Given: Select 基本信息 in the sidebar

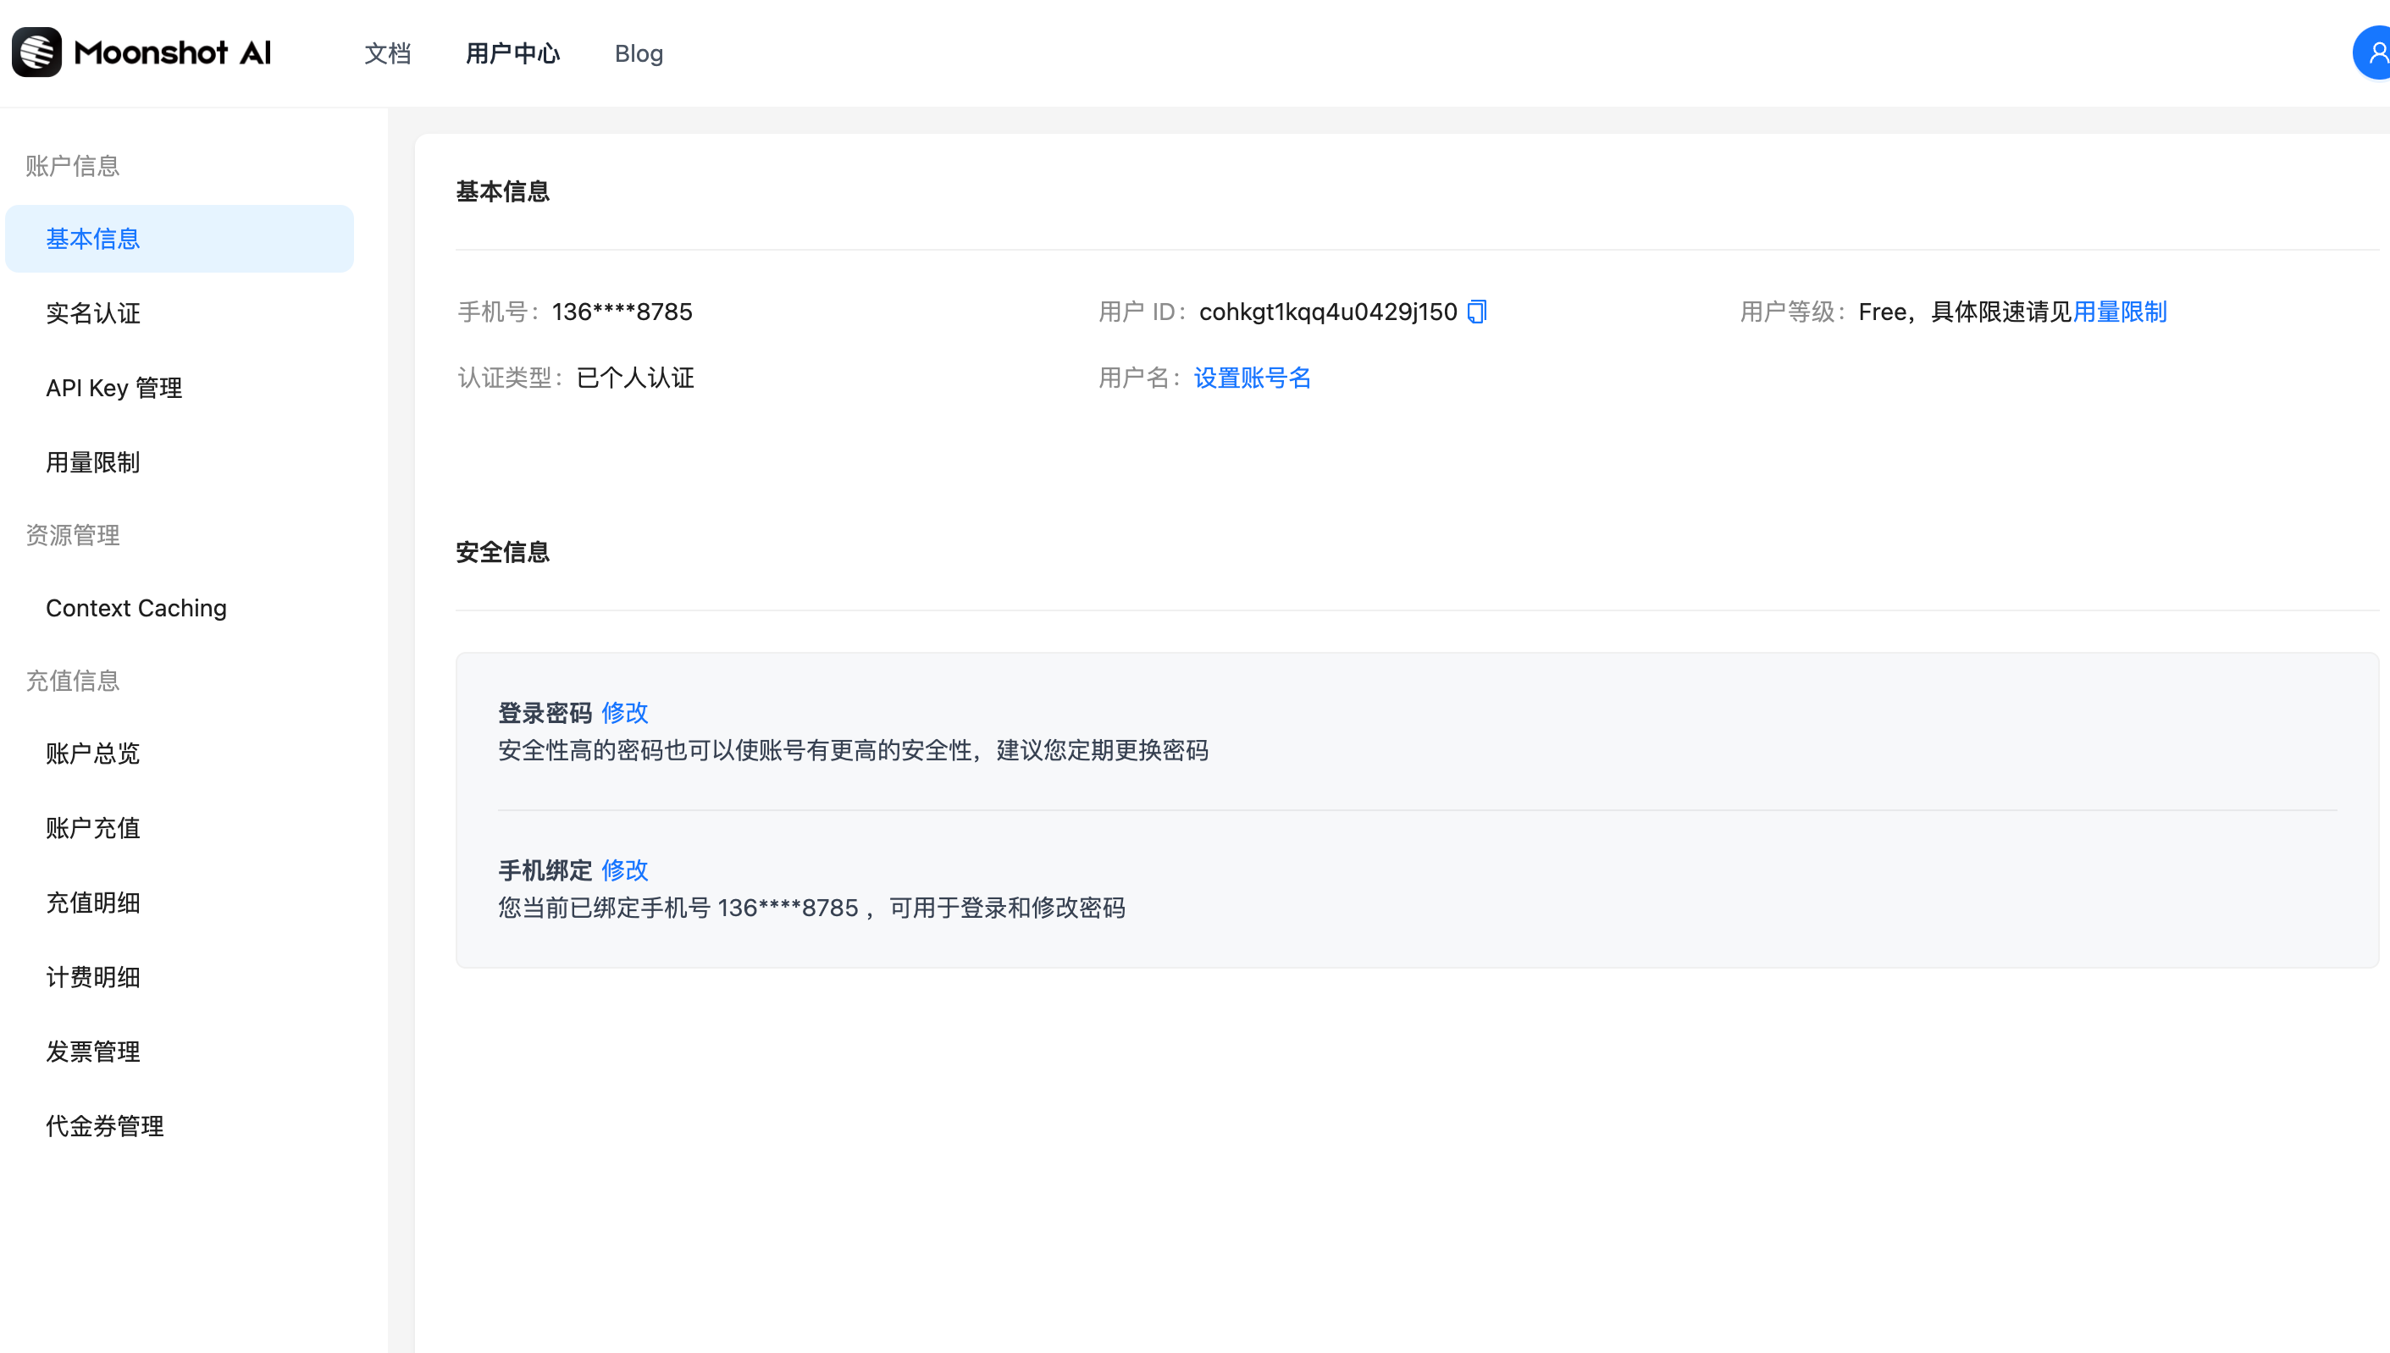Looking at the screenshot, I should [93, 239].
